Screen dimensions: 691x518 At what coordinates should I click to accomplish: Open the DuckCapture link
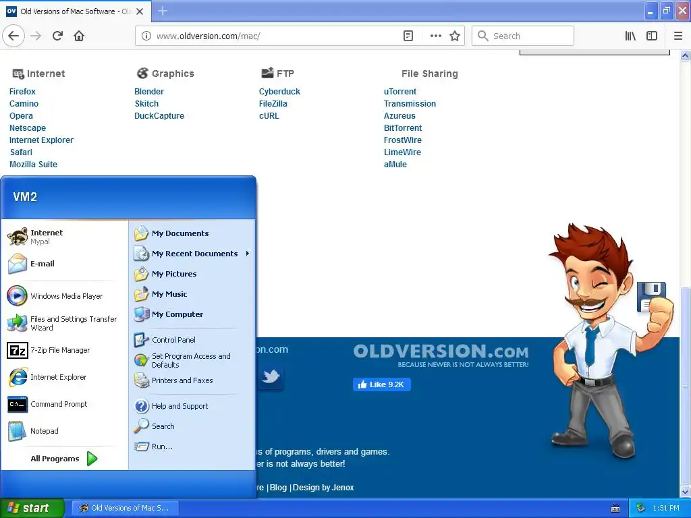click(x=159, y=116)
